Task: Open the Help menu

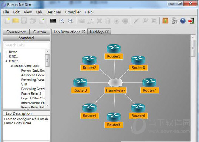Action: coord(88,12)
